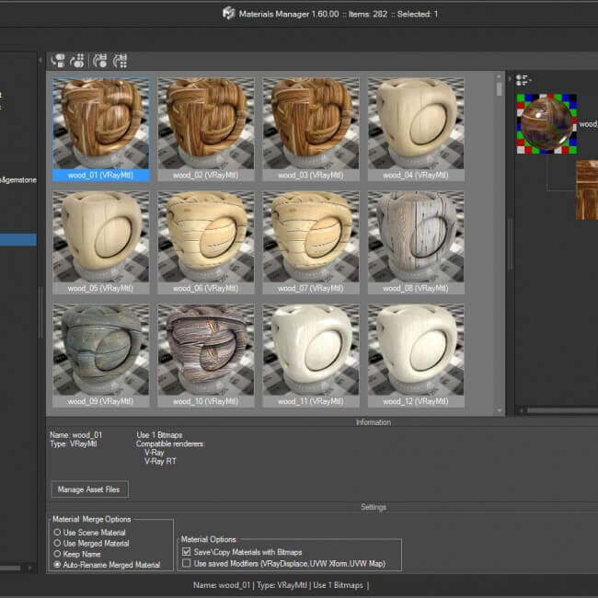The height and width of the screenshot is (598, 598).
Task: Click the fourth toolbar icon with cylinder and dot grid
Action: coord(121,61)
